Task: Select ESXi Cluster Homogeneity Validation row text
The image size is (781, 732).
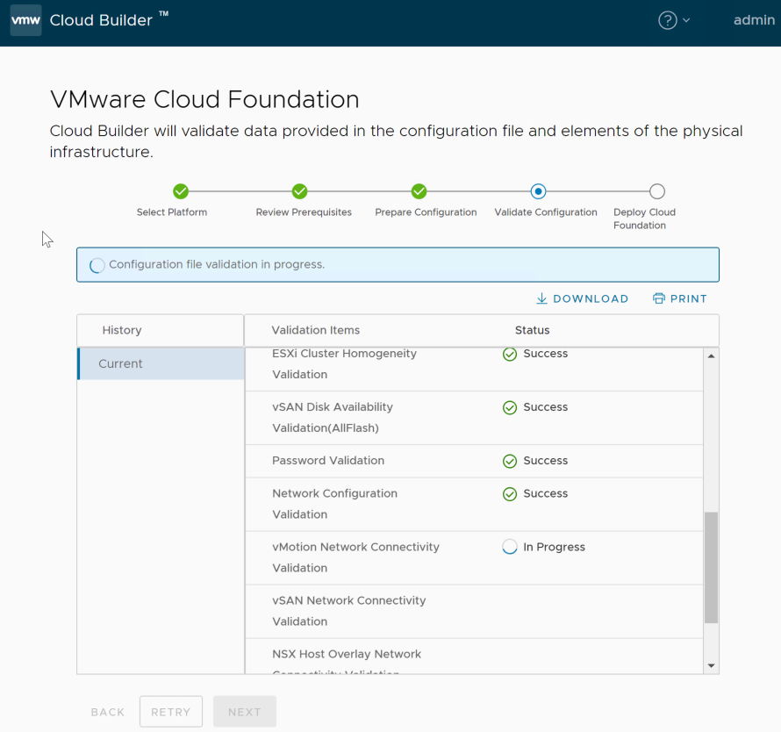Action: (x=344, y=363)
